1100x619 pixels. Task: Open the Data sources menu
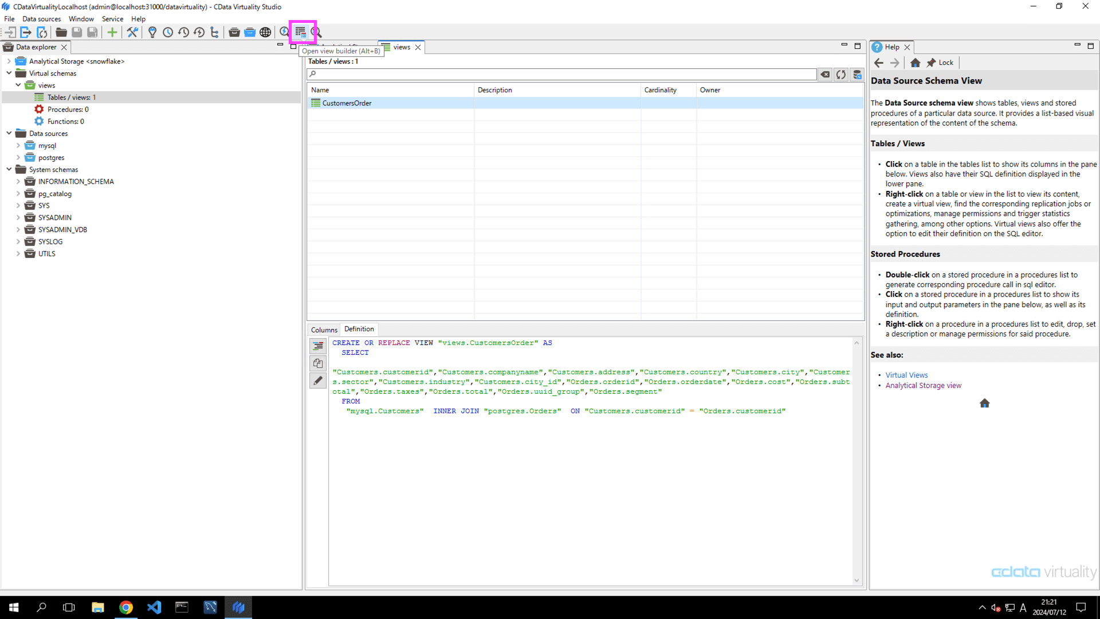click(x=41, y=18)
